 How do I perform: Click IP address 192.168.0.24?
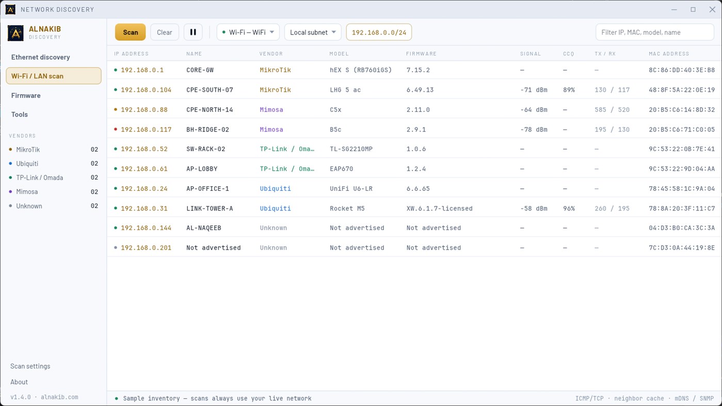[144, 189]
